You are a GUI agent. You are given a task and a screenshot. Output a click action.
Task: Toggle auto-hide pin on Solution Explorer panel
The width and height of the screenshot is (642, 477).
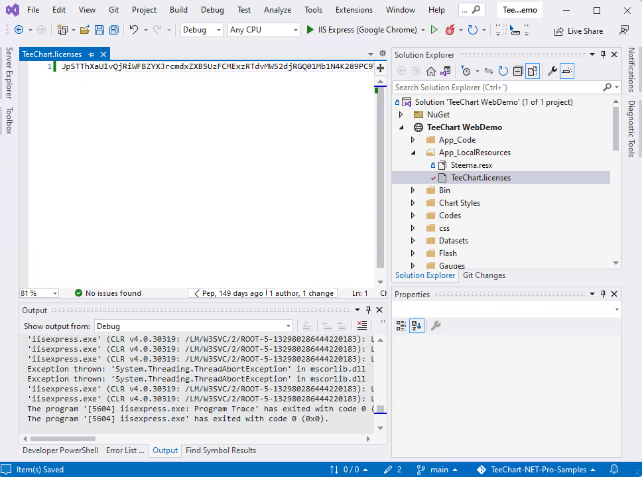[603, 54]
